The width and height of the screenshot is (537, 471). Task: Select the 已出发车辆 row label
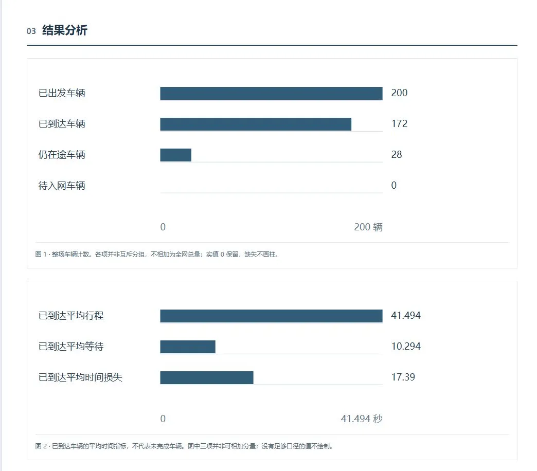pos(62,93)
